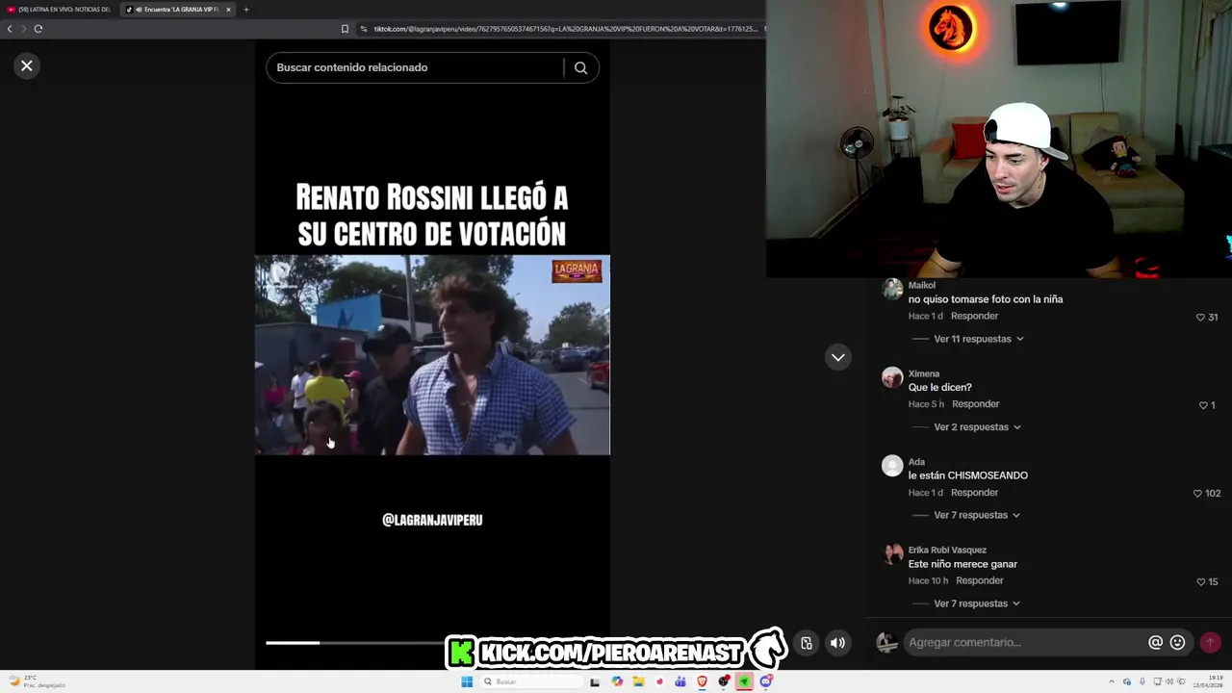This screenshot has width=1232, height=693.
Task: Open site settings icon left of URL
Action: click(x=364, y=29)
